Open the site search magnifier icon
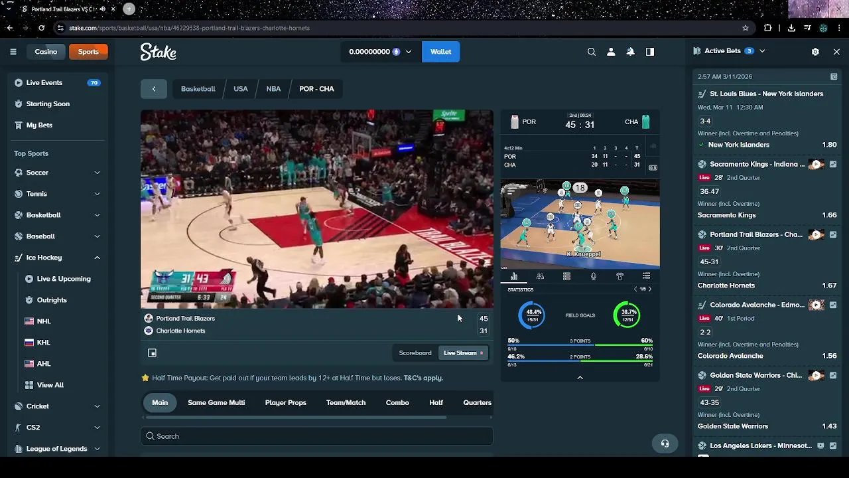The width and height of the screenshot is (849, 478). pyautogui.click(x=592, y=52)
